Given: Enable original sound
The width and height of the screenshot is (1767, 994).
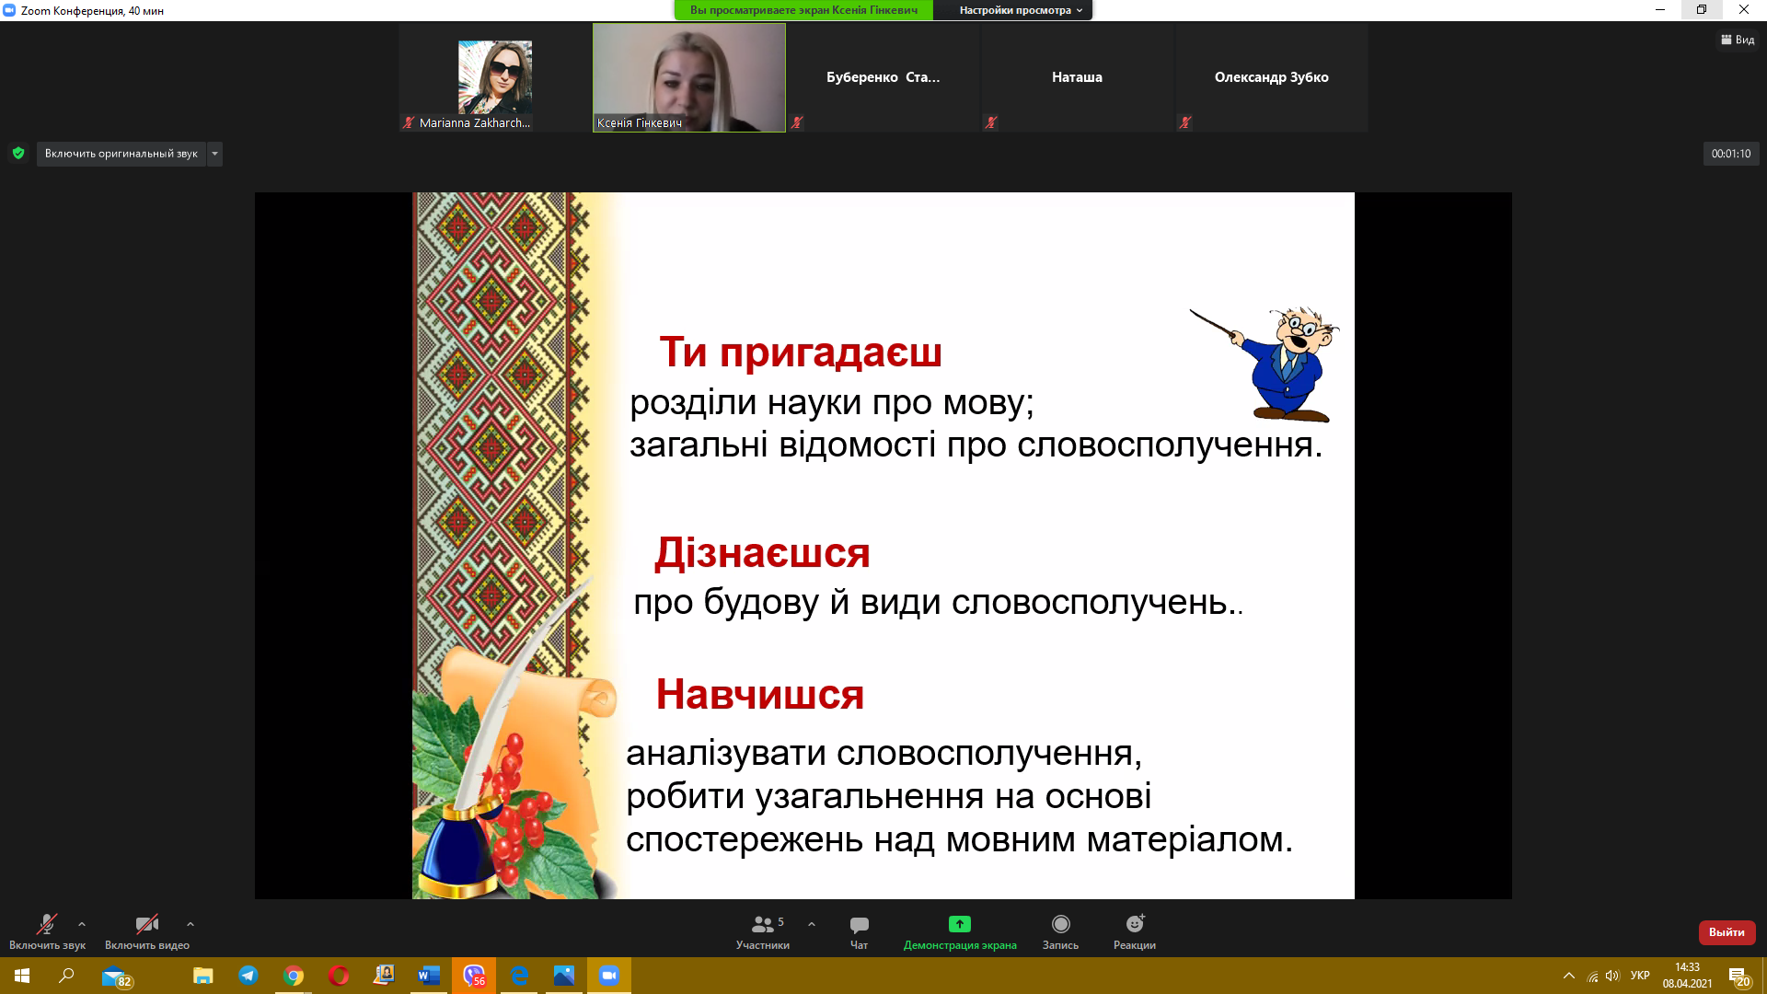Looking at the screenshot, I should click(121, 154).
